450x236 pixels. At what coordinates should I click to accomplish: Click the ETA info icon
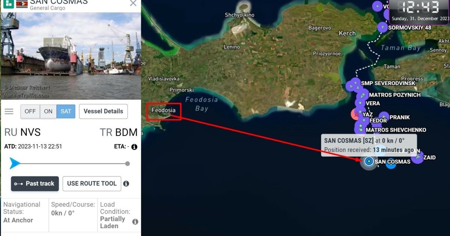click(134, 147)
